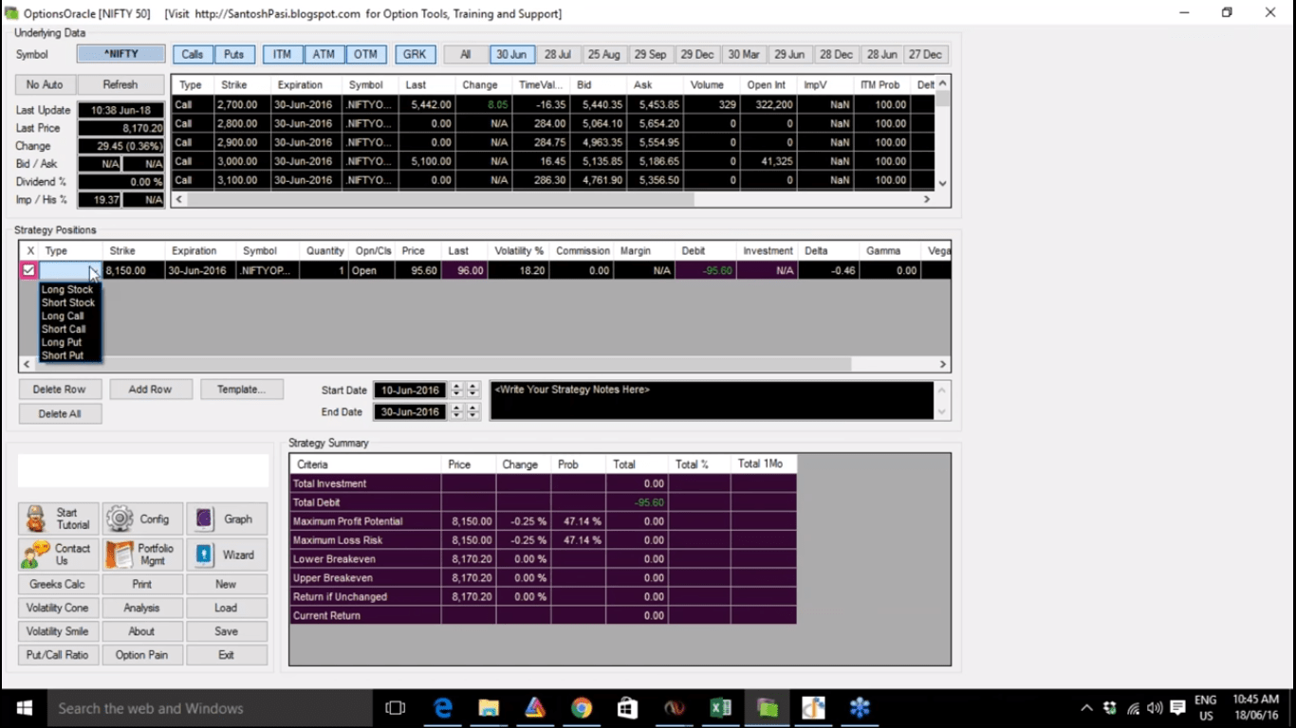Open File Explorer from taskbar
Viewport: 1296px width, 728px height.
click(x=489, y=708)
